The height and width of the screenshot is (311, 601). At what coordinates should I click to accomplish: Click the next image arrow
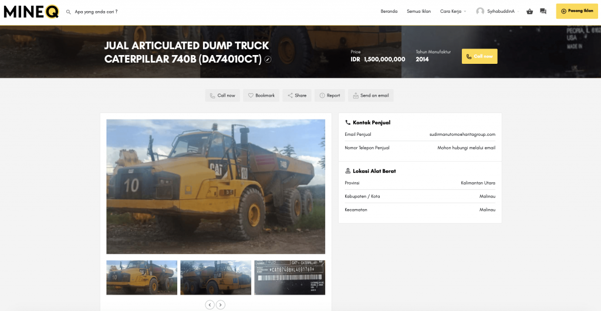(221, 305)
